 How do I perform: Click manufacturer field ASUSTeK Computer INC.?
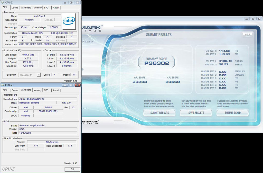coord(48,99)
